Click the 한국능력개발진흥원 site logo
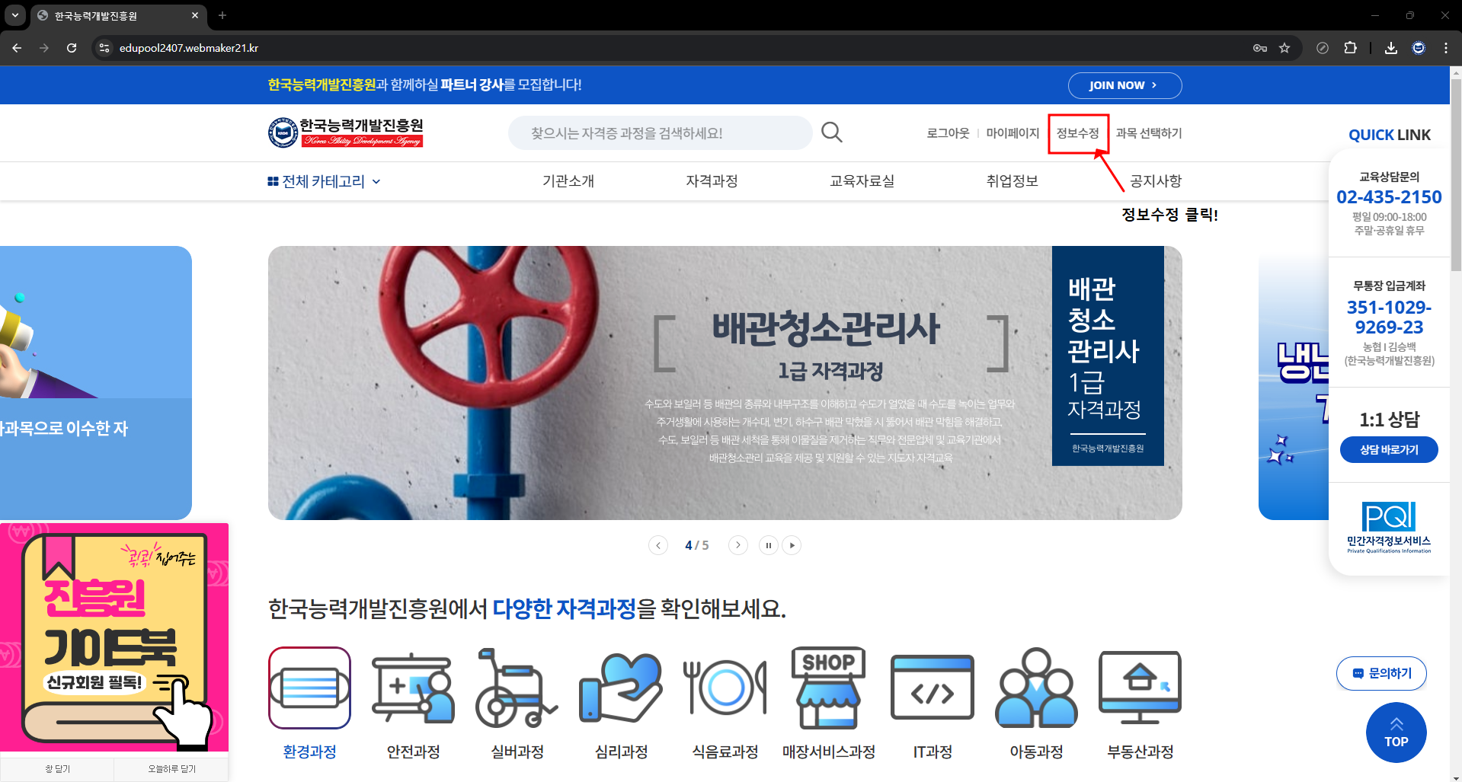Screen dimensions: 1462x782 click(346, 132)
